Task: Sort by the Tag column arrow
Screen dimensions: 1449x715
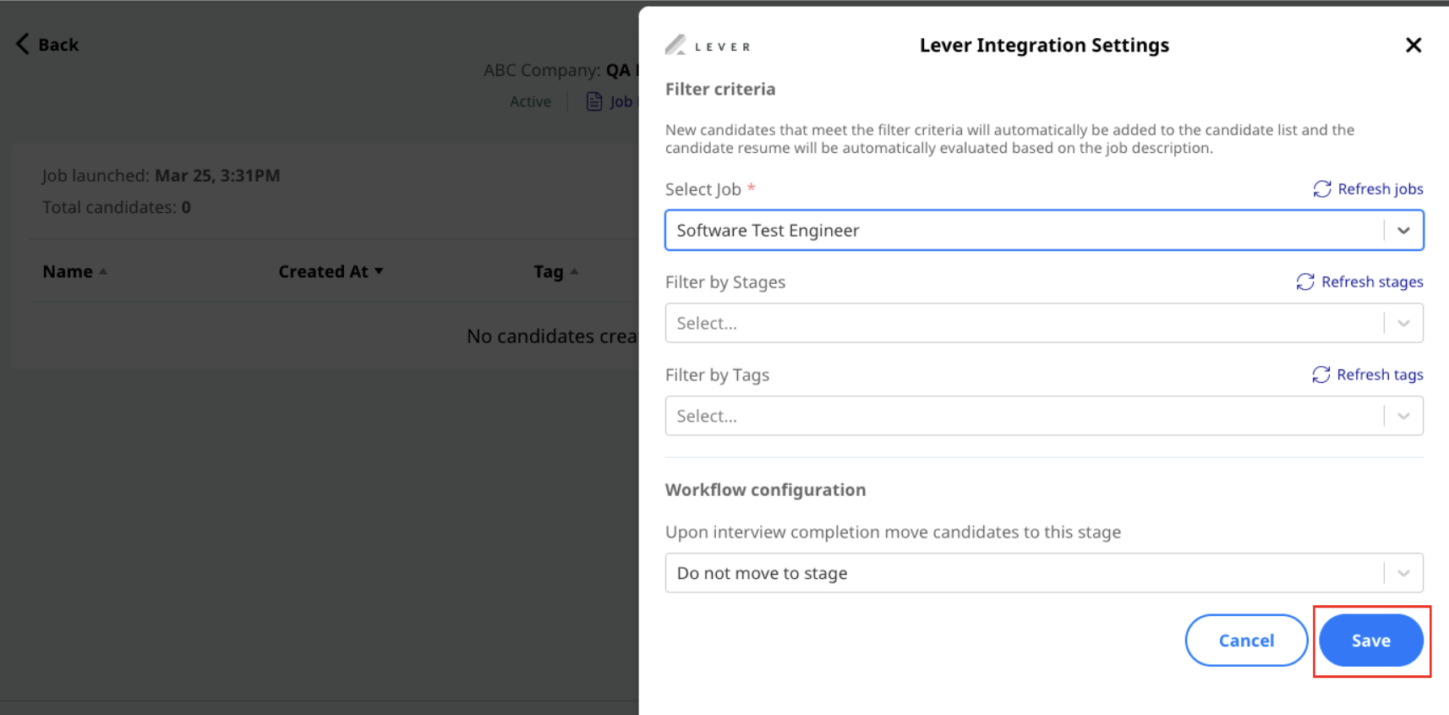Action: 574,272
